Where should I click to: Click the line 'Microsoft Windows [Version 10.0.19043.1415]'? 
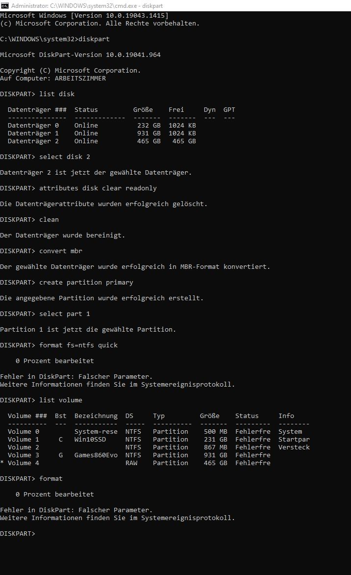pos(84,15)
